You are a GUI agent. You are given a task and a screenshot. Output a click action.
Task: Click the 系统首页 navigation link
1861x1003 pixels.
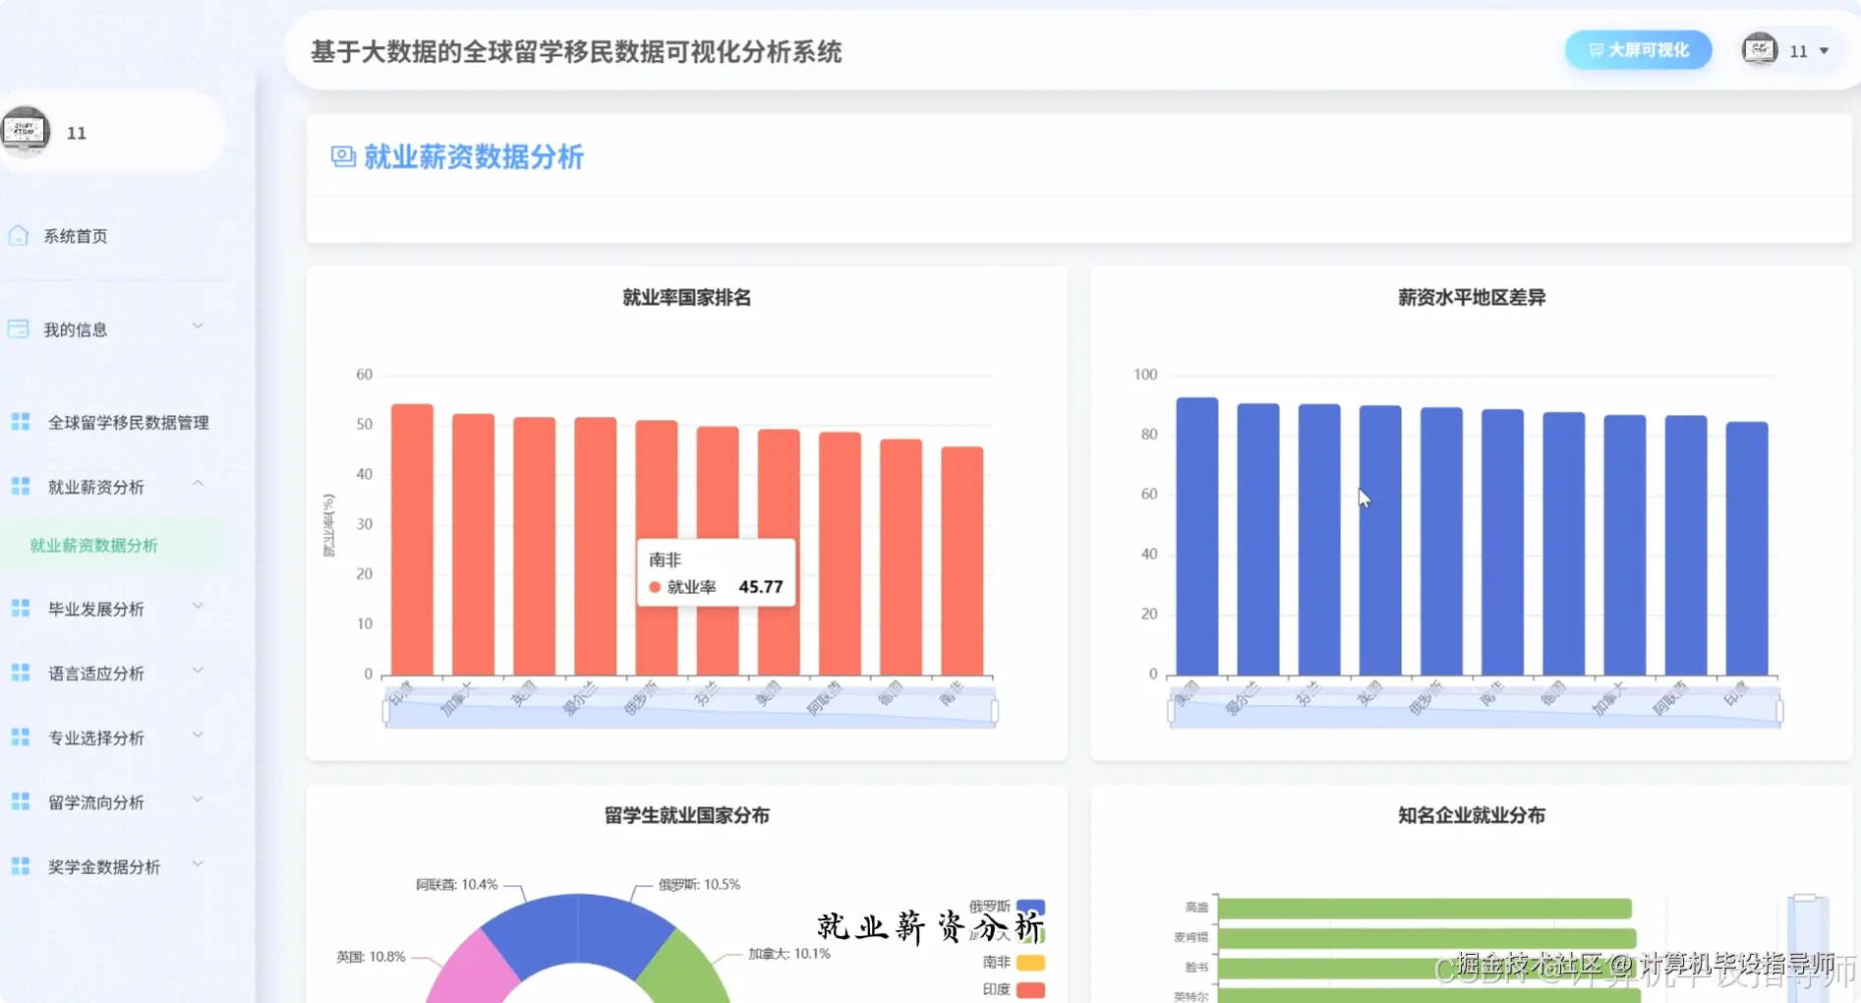point(74,235)
